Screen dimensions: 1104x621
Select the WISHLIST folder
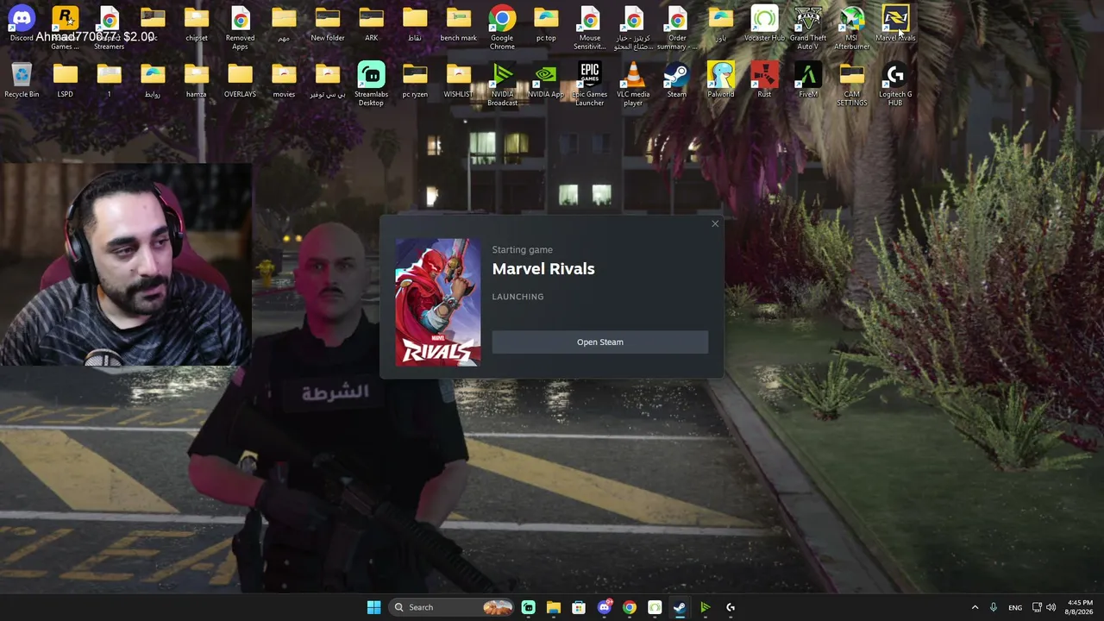(x=459, y=79)
